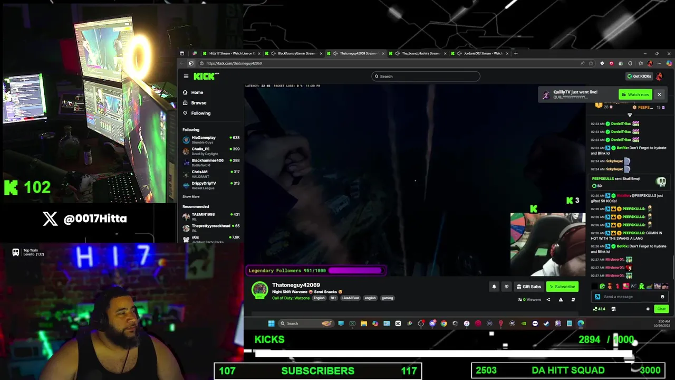Screen dimensions: 675x380
Task: Open TAEMIN1998 recommended channel
Action: [211, 216]
